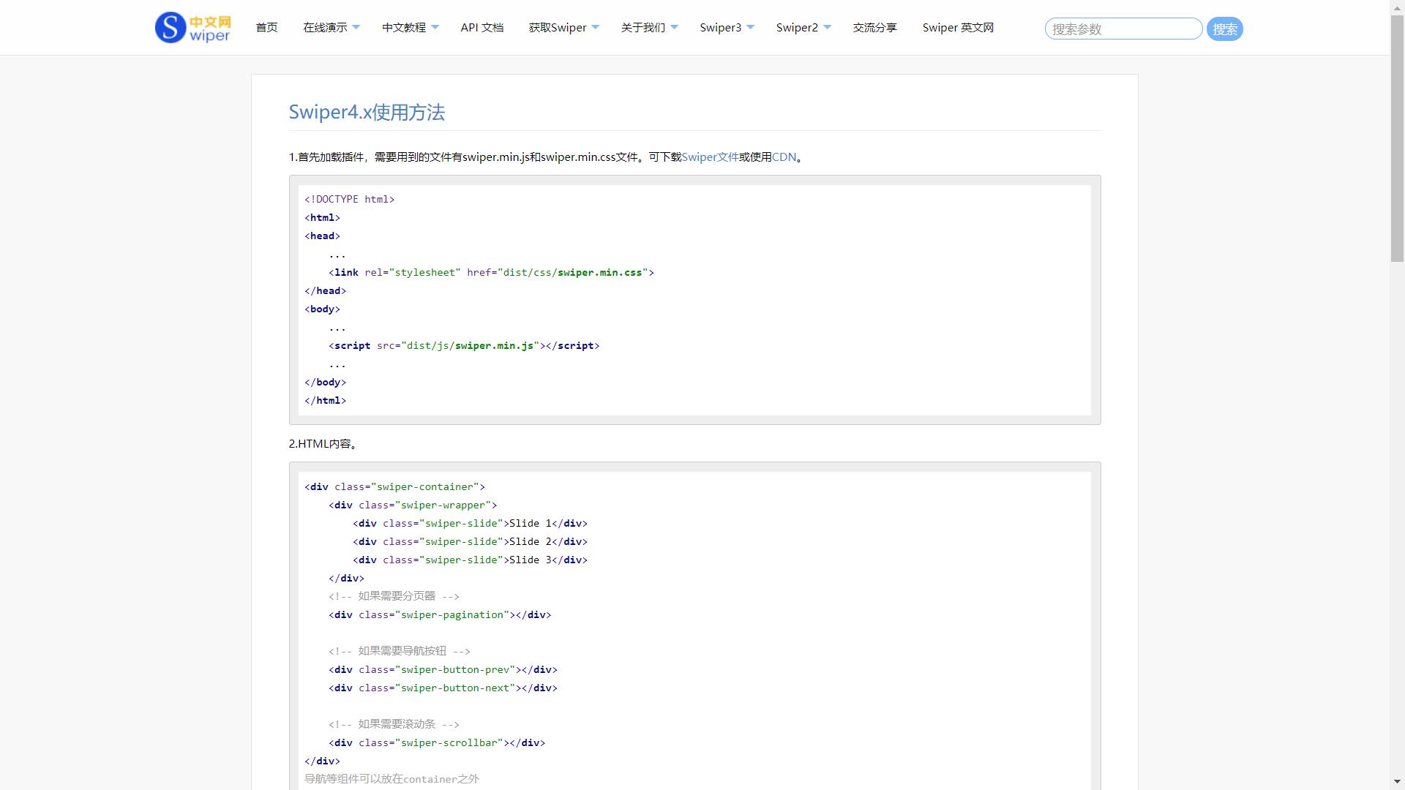
Task: Expand the 关于我们 dropdown arrow
Action: tap(675, 28)
